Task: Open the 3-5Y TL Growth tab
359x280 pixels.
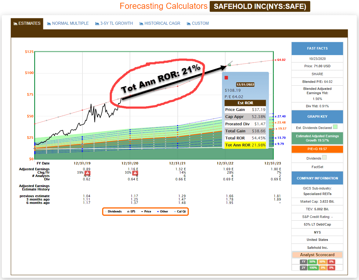Action: [114, 24]
